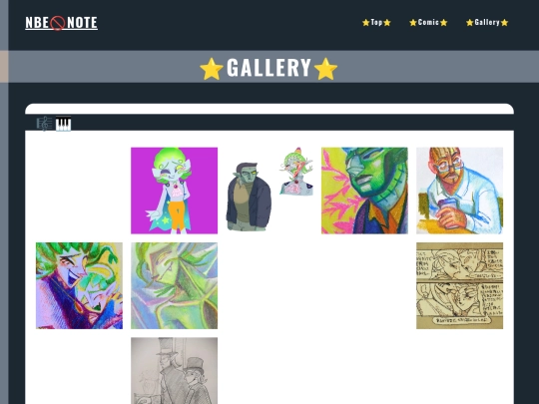This screenshot has width=539, height=404.
Task: Open the pencil sketch with top hats
Action: pos(174,371)
